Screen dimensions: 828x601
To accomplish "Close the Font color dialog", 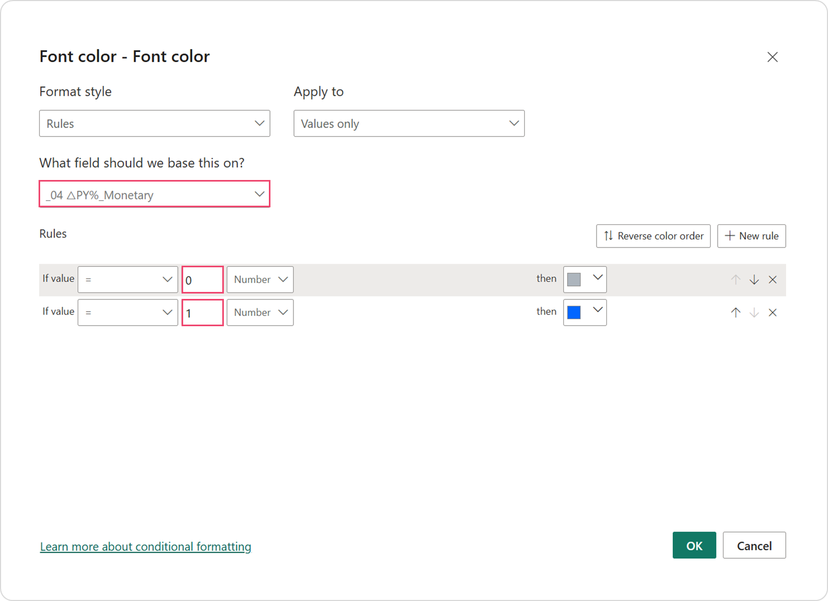I will point(772,57).
